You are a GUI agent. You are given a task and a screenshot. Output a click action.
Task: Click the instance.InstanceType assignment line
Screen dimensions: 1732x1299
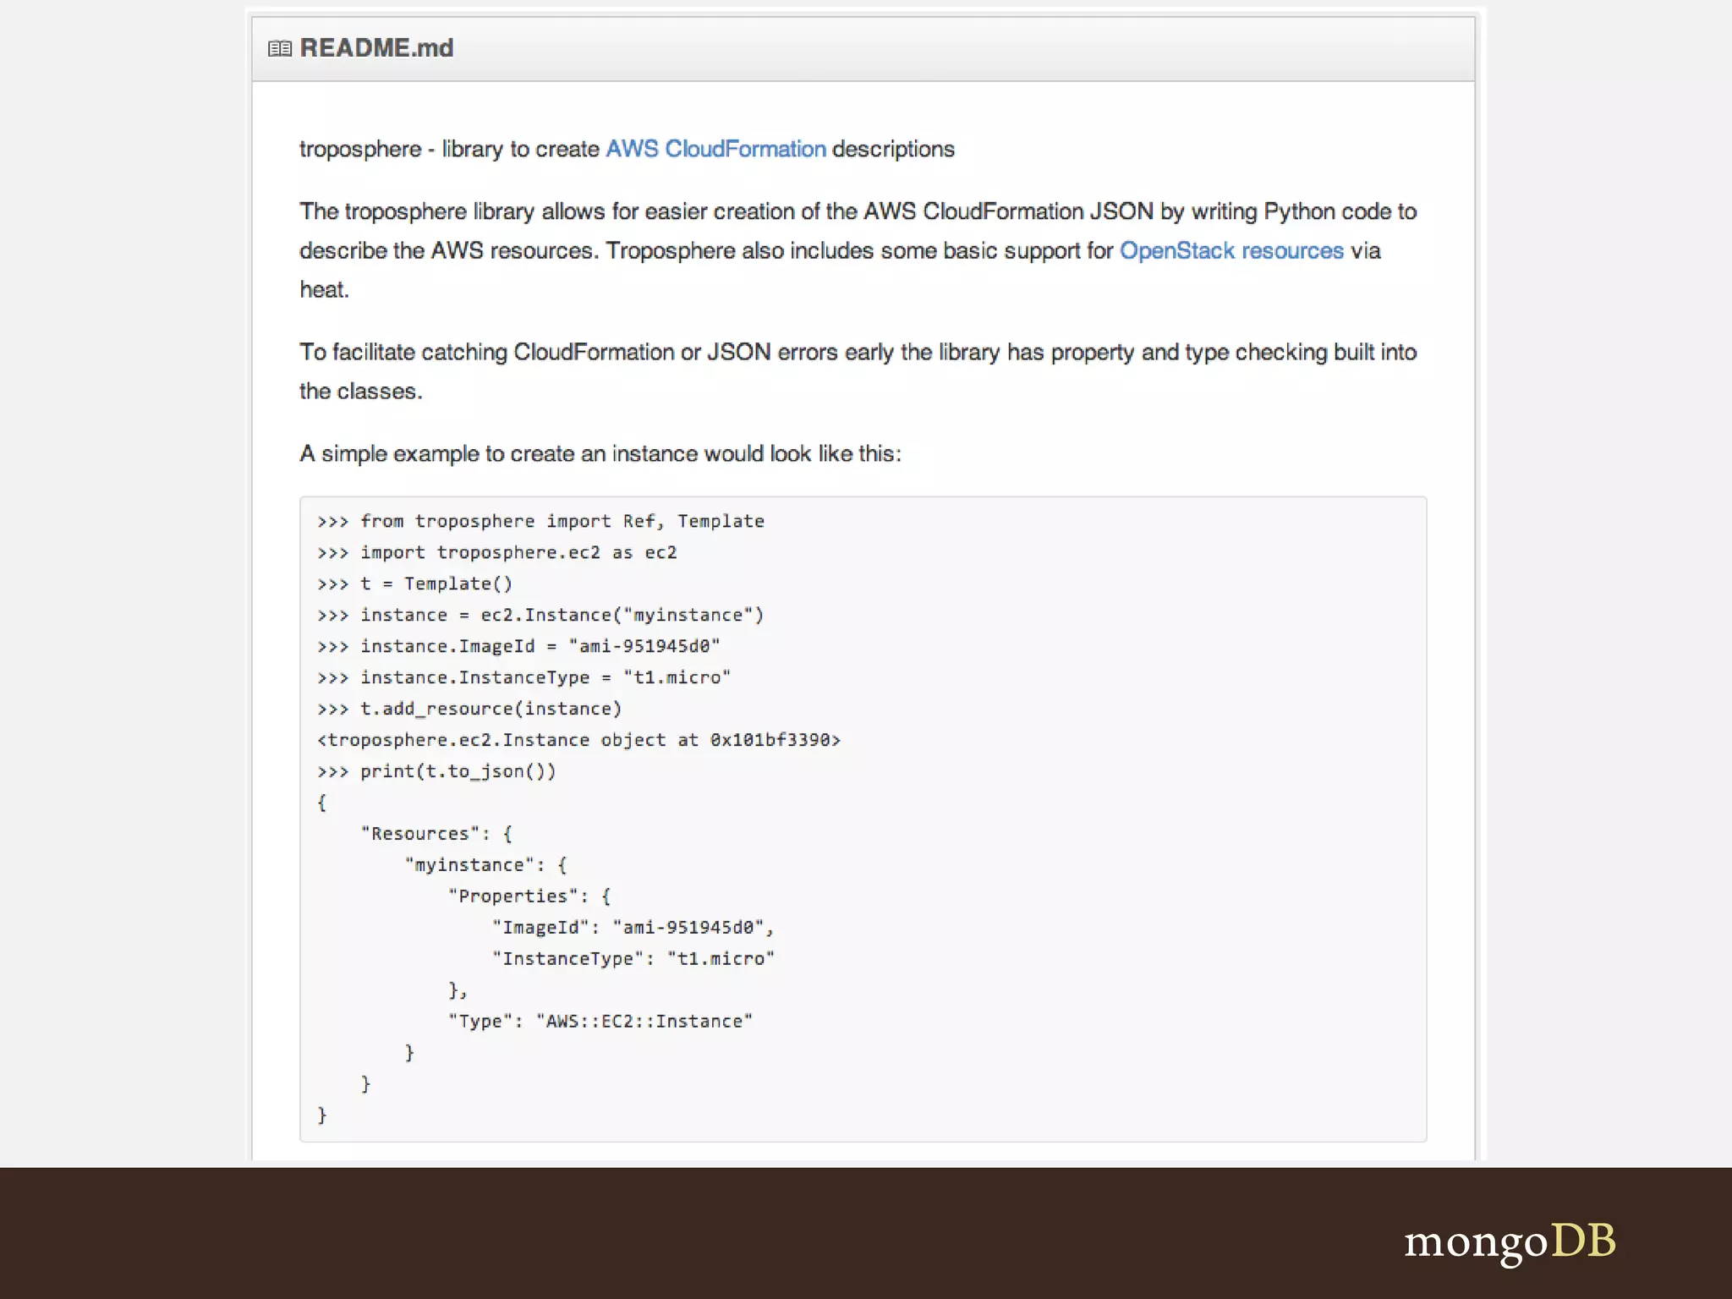point(524,677)
